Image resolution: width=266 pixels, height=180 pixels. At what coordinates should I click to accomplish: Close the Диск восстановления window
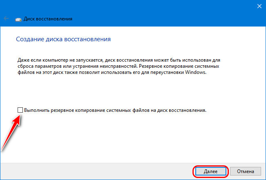pyautogui.click(x=259, y=6)
